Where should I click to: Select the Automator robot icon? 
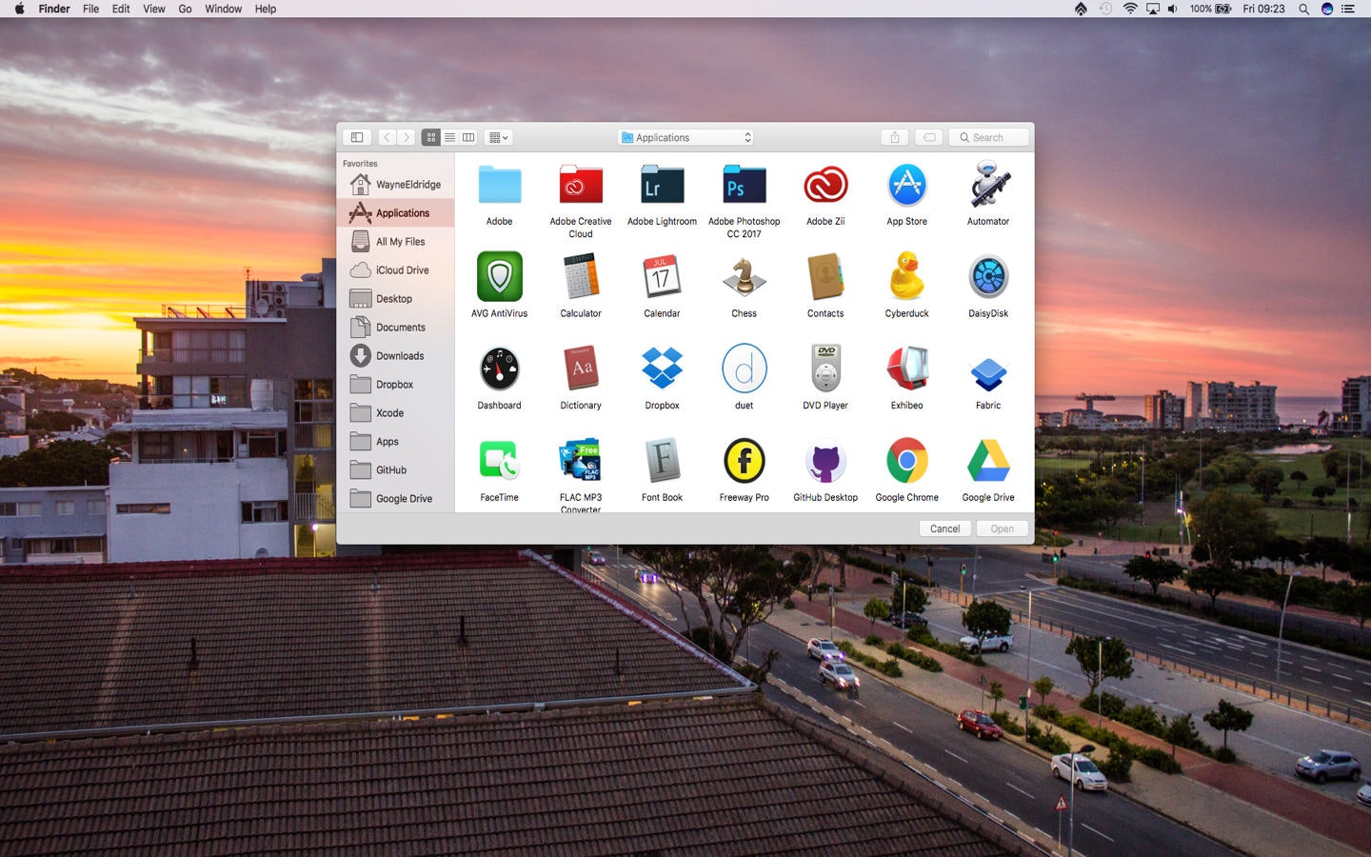(988, 185)
